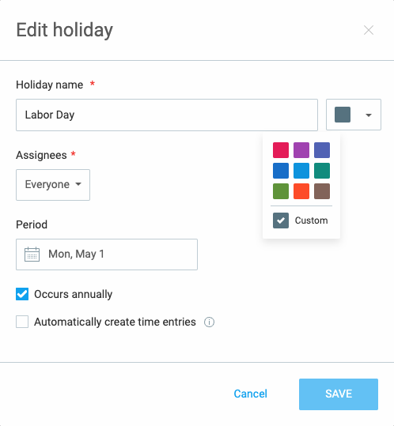Viewport: 394px width, 426px height.
Task: Open the holiday color picker dropdown arrow
Action: tap(369, 115)
